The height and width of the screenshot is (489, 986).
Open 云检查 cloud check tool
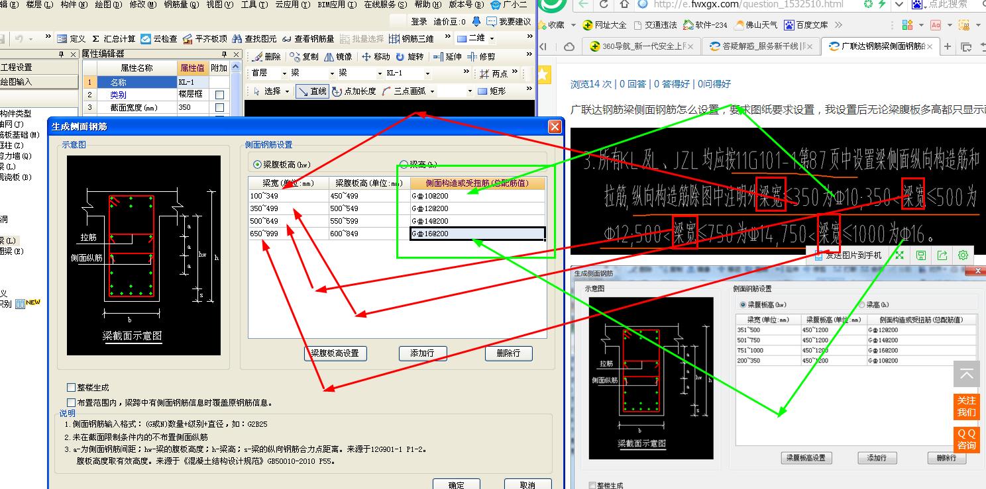[x=159, y=39]
